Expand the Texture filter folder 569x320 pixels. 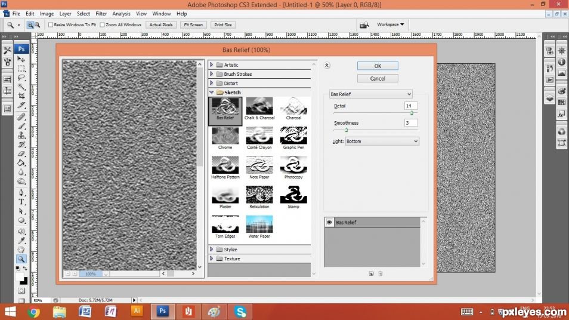click(212, 259)
